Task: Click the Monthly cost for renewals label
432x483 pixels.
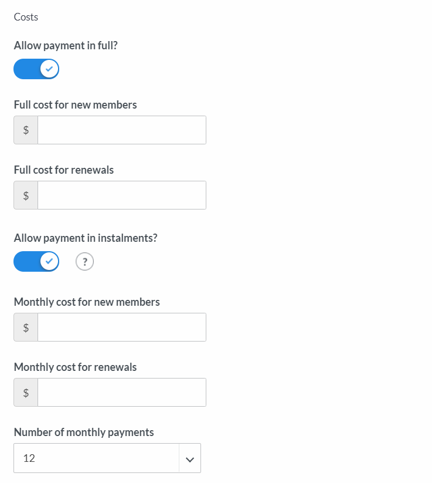Action: click(x=76, y=367)
